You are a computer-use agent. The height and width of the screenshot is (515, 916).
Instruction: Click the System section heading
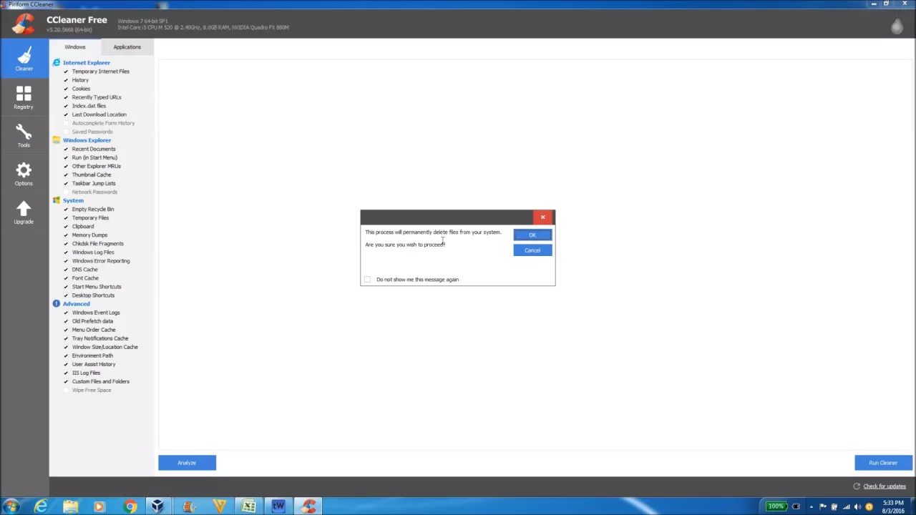73,200
